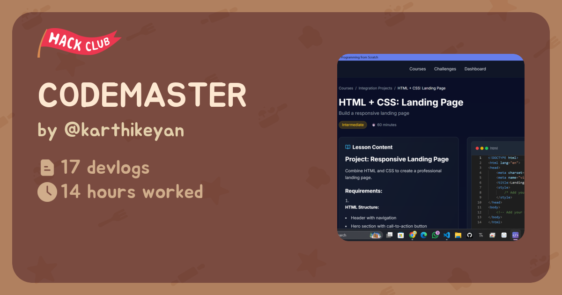Click the 'Project: Responsive Landing Page' heading
The image size is (562, 295).
tap(397, 159)
